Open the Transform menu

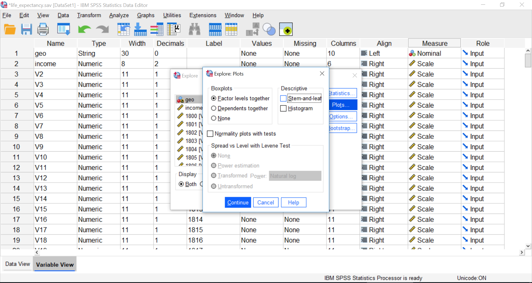point(89,15)
